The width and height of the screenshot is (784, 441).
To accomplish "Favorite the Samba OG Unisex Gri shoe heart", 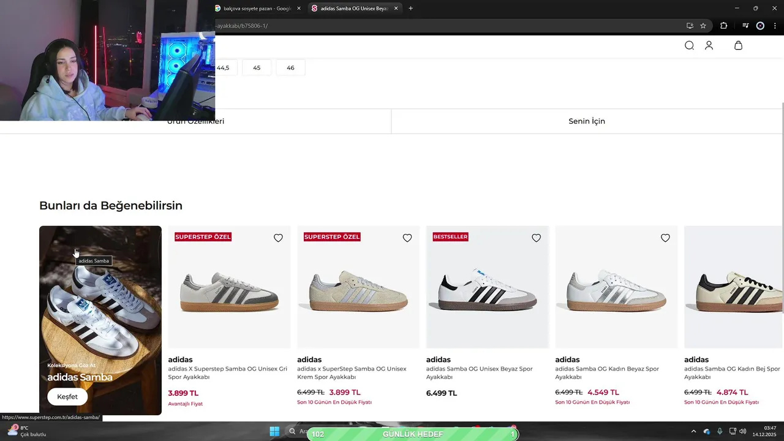I will 278,238.
